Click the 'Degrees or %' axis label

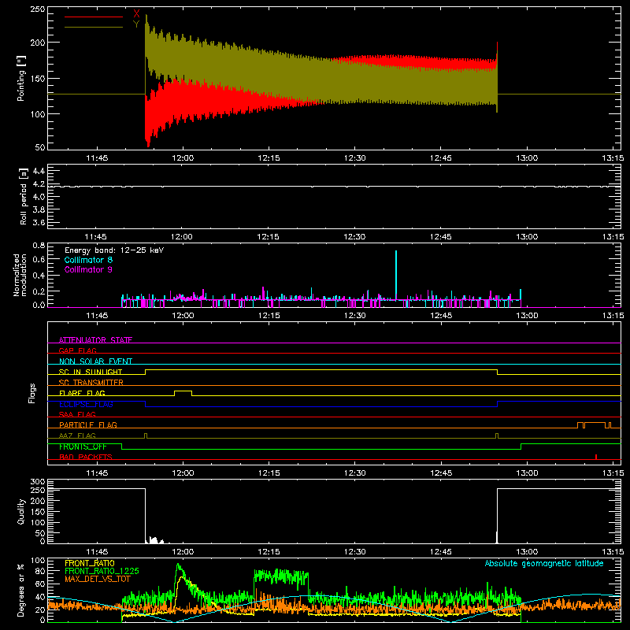21,590
